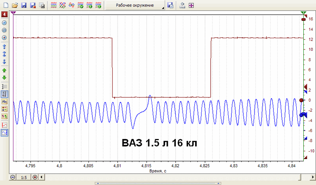The width and height of the screenshot is (316, 185).
Task: Click the blue arrows pointing together icon
Action: point(4,54)
